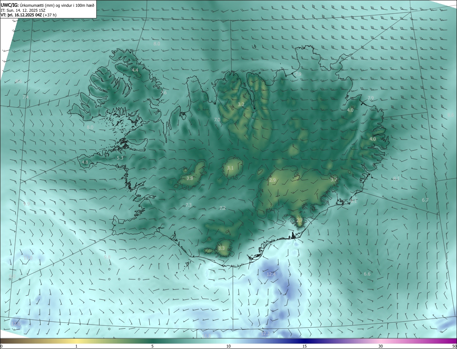The width and height of the screenshot is (457, 349).
Task: Click the 6.6 value label over the southeastern sea
Action: (x=367, y=274)
